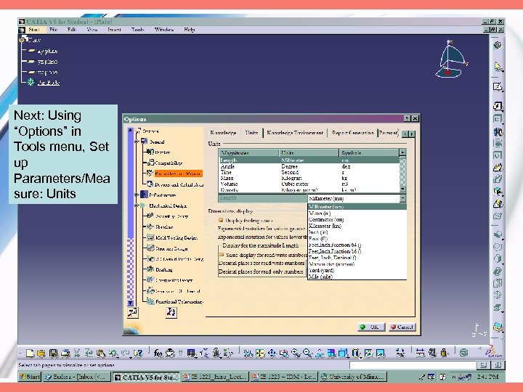
Task: Click the Part Design workbench gear icon
Action: coord(498,45)
